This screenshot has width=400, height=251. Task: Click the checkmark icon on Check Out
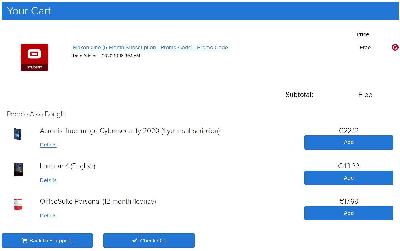[135, 241]
